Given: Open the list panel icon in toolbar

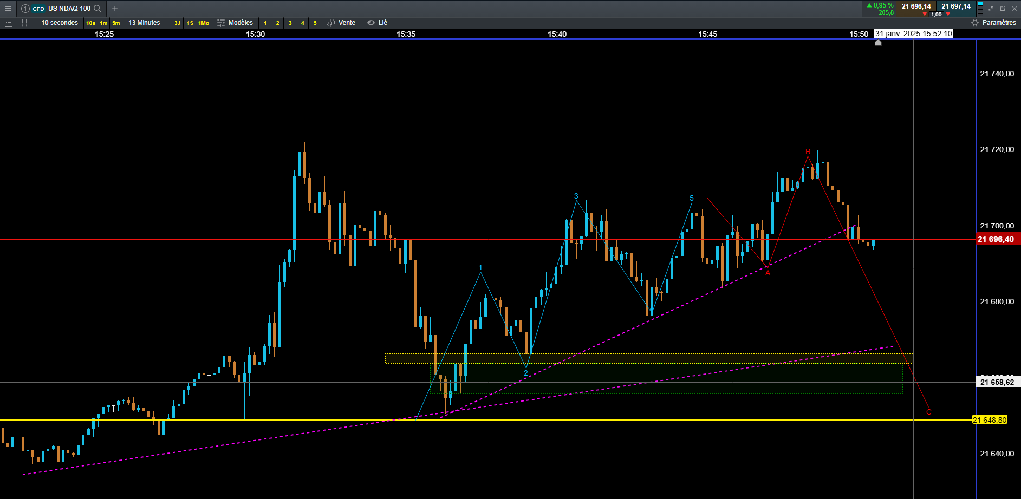Looking at the screenshot, I should (x=8, y=23).
